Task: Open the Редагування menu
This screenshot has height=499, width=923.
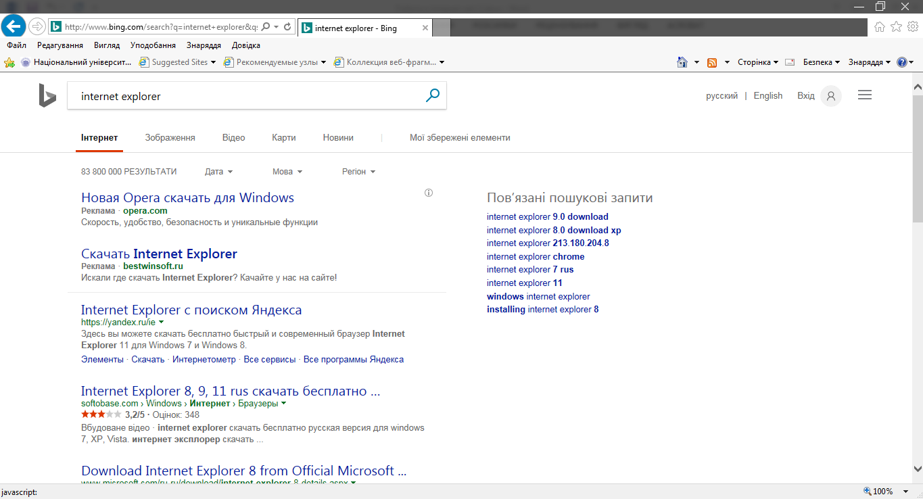Action: pos(60,45)
